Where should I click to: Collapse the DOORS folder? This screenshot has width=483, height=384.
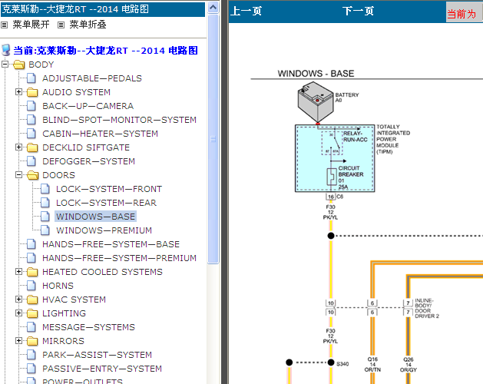(x=18, y=175)
